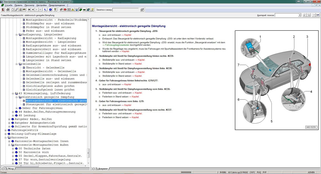Open Kapitel link for N339 Stoßdämpfer in Stand setzen
Screen dimensions: 321x174
pyautogui.click(x=137, y=64)
